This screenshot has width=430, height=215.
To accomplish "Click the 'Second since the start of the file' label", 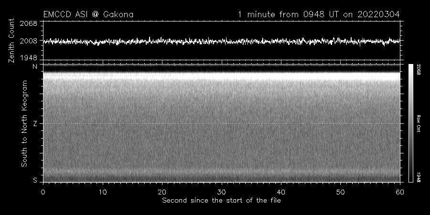I will (221, 201).
